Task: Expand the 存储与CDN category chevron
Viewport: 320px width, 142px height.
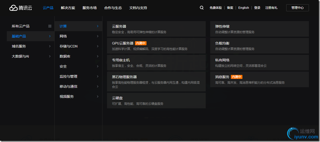Action: [x=98, y=46]
